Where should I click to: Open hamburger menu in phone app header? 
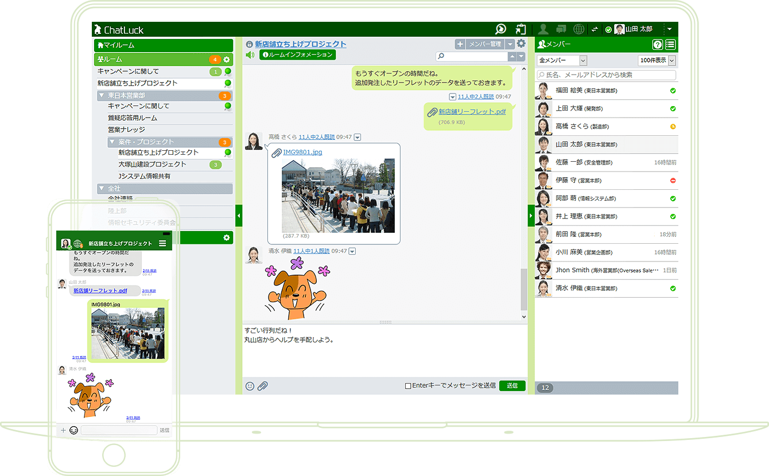pos(162,244)
